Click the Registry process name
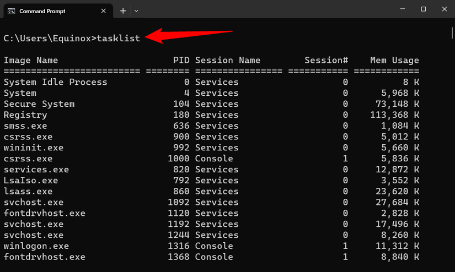The image size is (455, 272). tap(25, 115)
